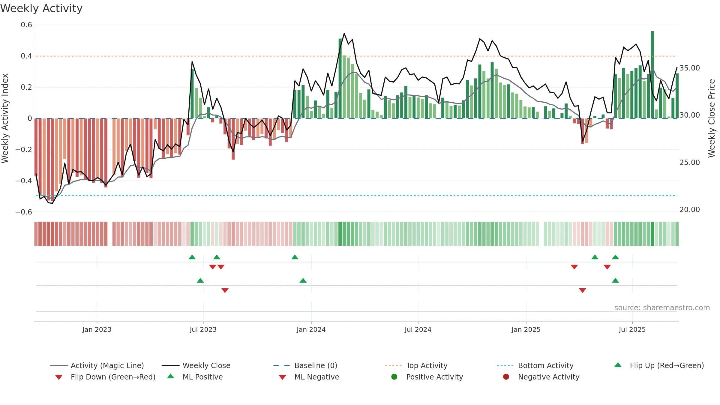This screenshot has height=405, width=720.
Task: Click the 0.2 left-axis tick label
Action: (26, 87)
